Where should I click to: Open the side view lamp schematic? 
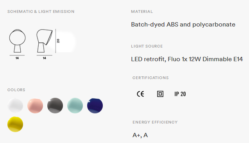(x=44, y=41)
